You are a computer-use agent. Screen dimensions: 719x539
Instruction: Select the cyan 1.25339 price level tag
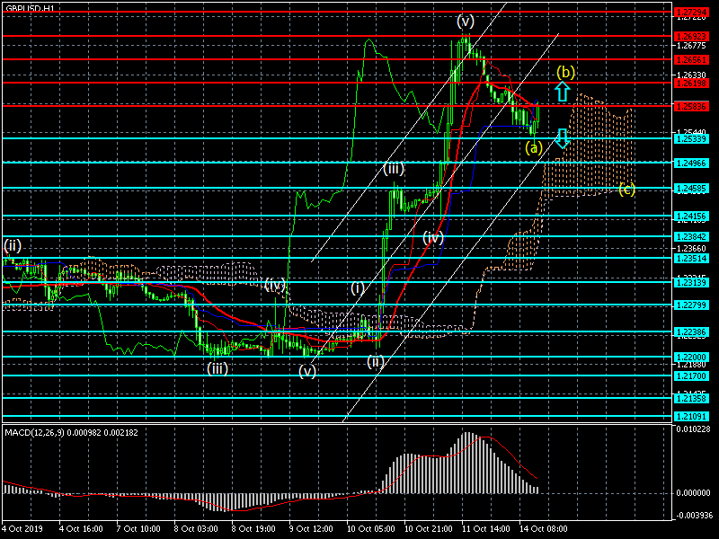tap(695, 138)
